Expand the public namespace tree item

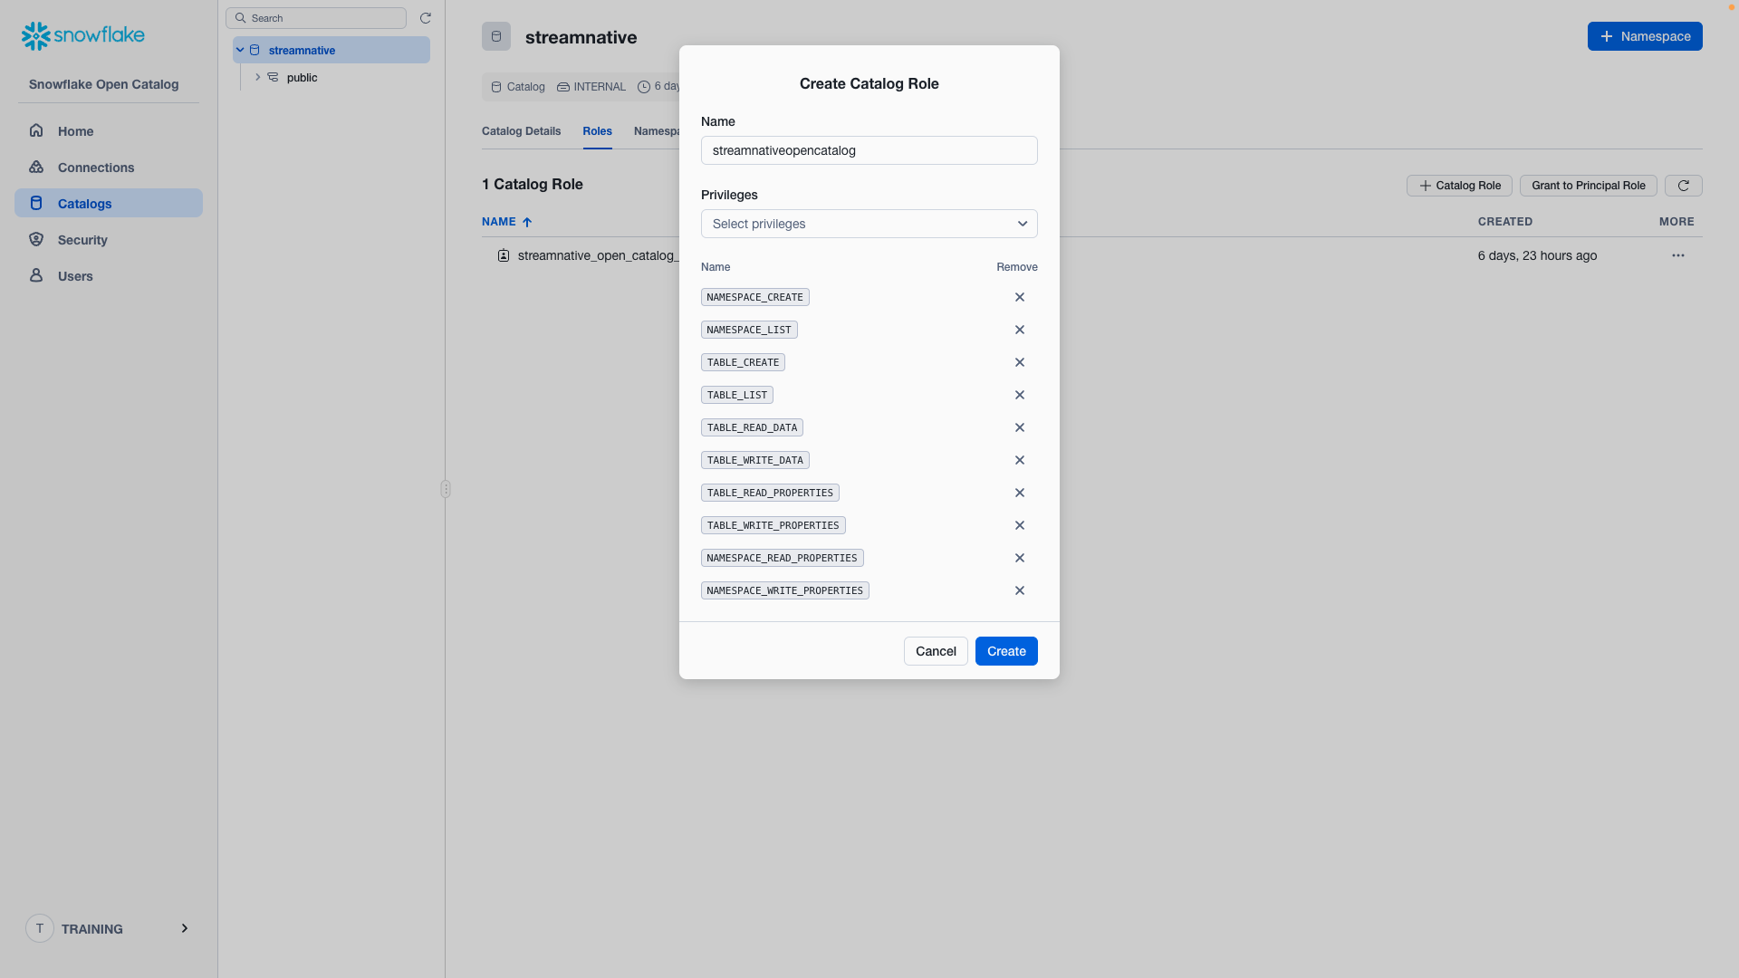pyautogui.click(x=257, y=76)
